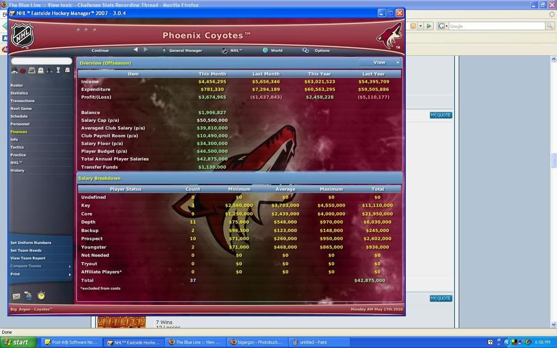Open the mail envelope icon
Screen dimensions: 557x348
16,296
